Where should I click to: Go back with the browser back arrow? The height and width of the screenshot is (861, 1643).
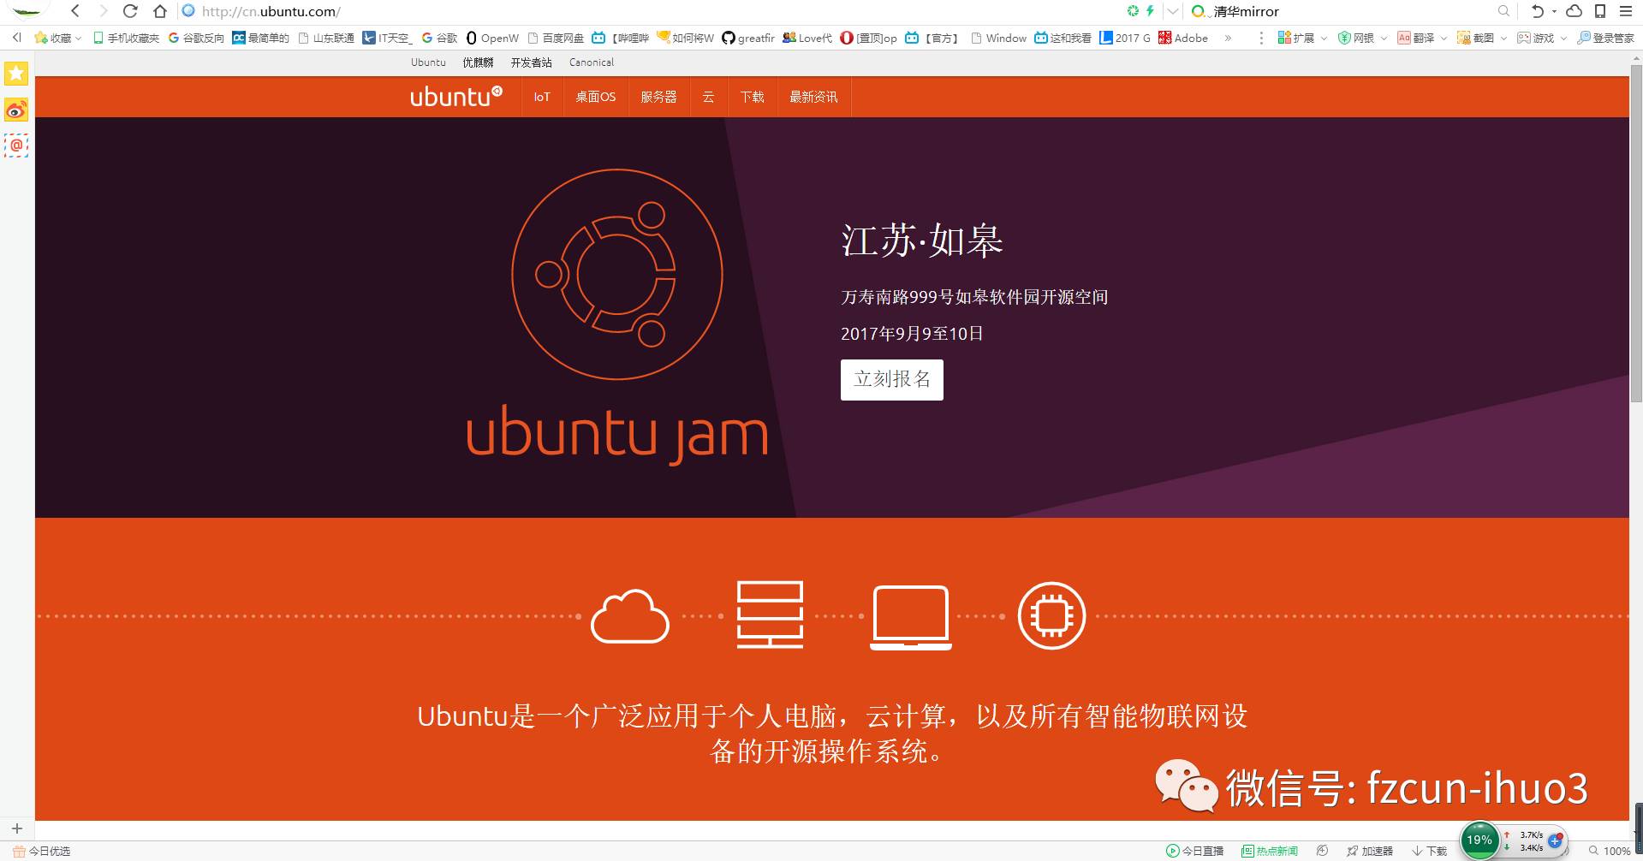coord(75,11)
